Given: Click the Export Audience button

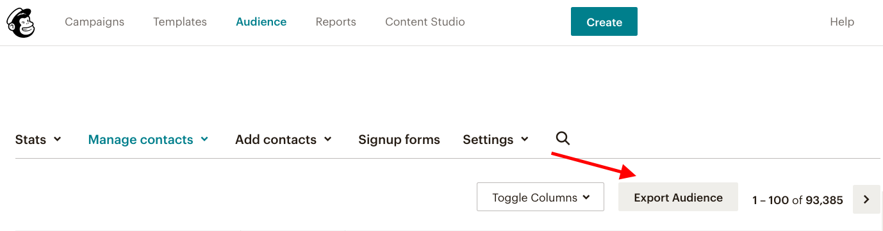Looking at the screenshot, I should click(678, 197).
